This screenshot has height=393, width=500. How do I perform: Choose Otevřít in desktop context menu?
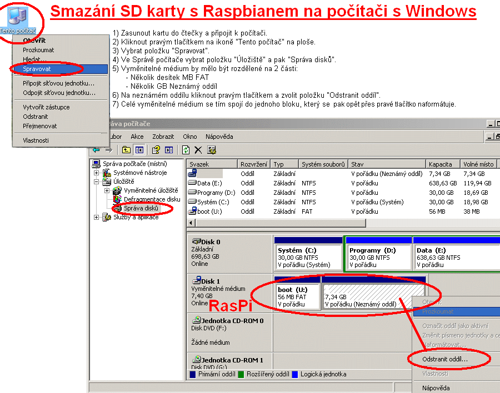(x=60, y=41)
